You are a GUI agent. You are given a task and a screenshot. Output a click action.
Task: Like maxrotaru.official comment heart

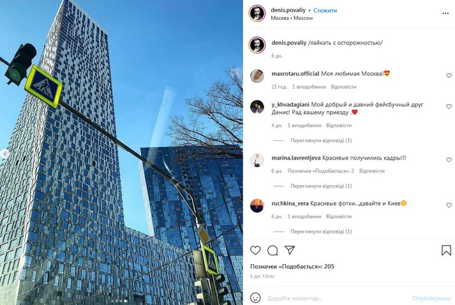pyautogui.click(x=449, y=75)
